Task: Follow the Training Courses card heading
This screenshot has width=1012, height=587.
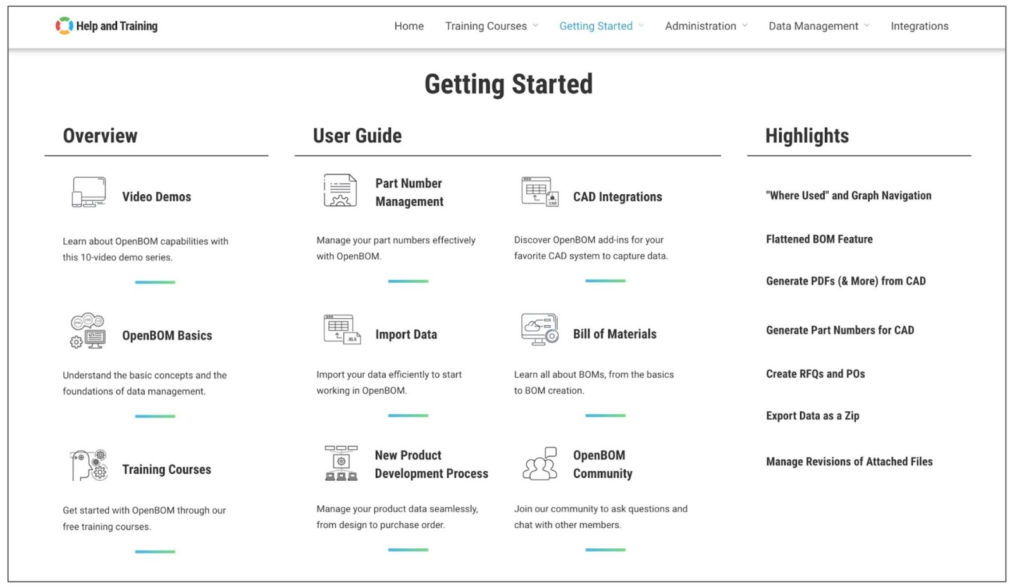Action: [167, 469]
